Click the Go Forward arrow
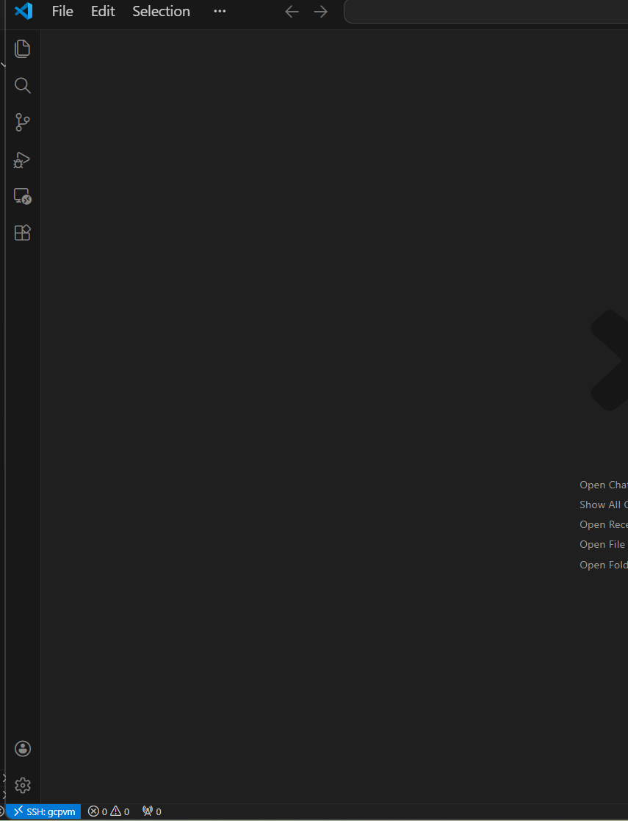This screenshot has height=821, width=628. [x=321, y=12]
